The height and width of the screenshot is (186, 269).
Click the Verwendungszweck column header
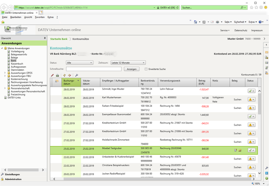[177, 82]
